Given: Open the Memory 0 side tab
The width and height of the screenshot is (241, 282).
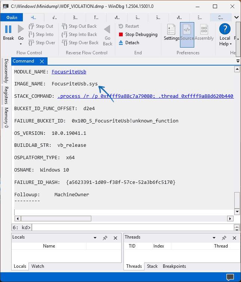Looking at the screenshot, I should point(6,118).
